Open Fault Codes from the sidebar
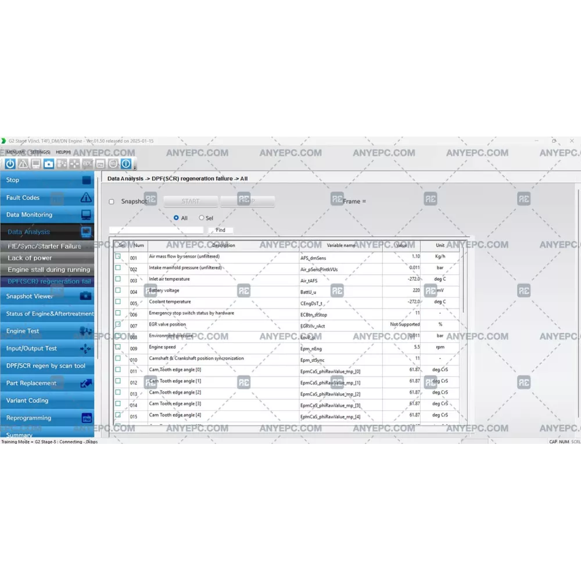The width and height of the screenshot is (581, 581). 47,198
